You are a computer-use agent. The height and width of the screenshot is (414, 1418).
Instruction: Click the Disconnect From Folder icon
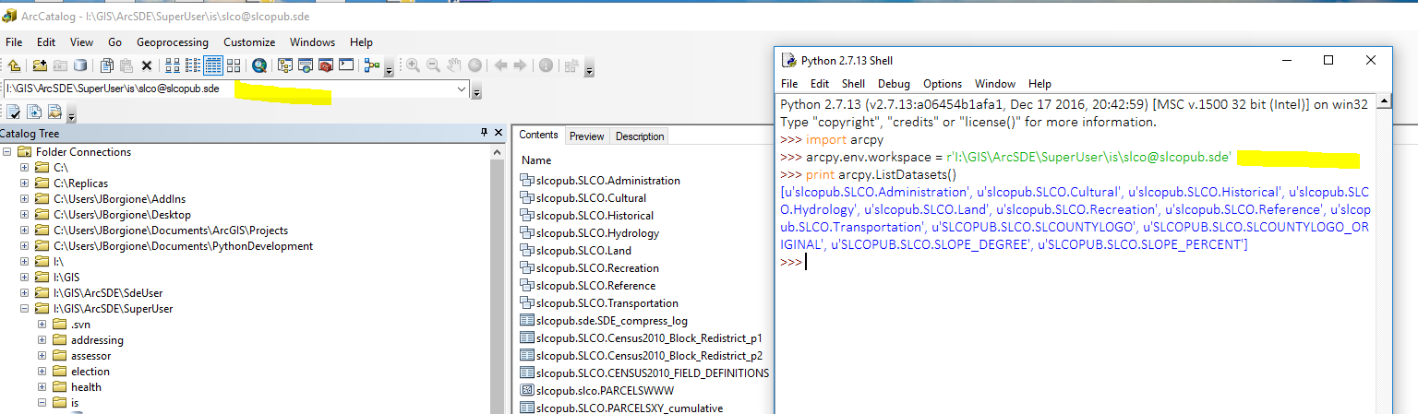pos(59,65)
